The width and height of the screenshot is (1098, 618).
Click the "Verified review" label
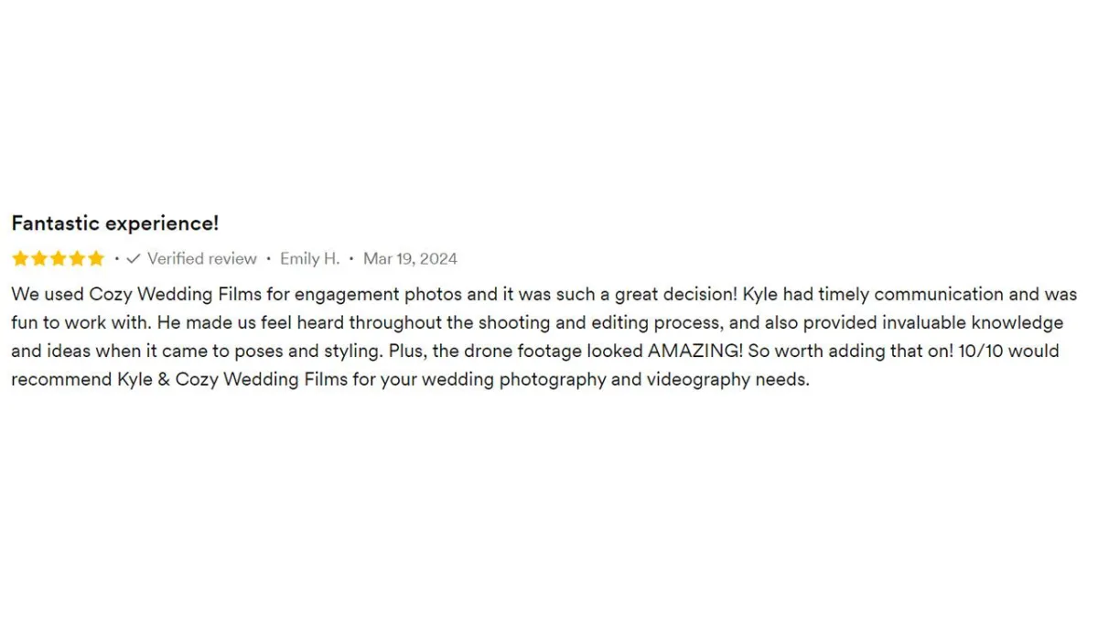point(202,259)
